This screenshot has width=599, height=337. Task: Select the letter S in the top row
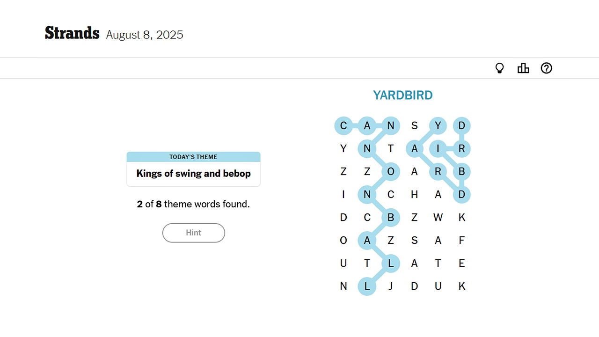point(415,125)
